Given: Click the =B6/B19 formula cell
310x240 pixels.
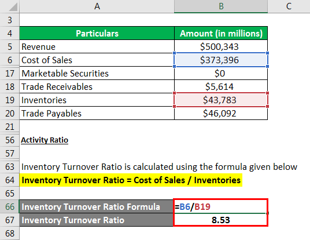Looking at the screenshot, I should point(220,207).
